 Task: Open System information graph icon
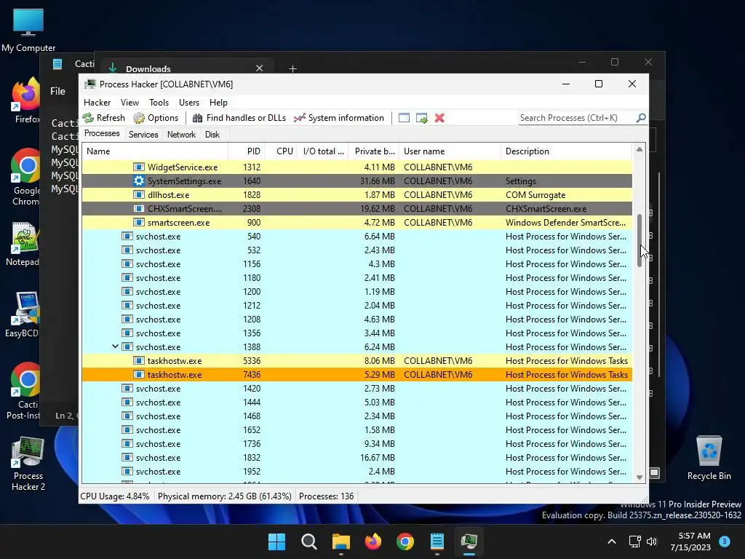tap(299, 118)
